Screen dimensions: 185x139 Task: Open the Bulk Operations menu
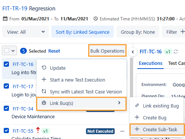tap(107, 51)
